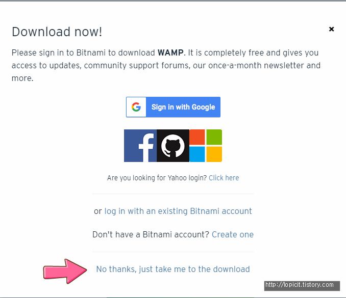Image resolution: width=346 pixels, height=298 pixels.
Task: Click the yellow square of Microsoft logo
Action: coord(214,154)
